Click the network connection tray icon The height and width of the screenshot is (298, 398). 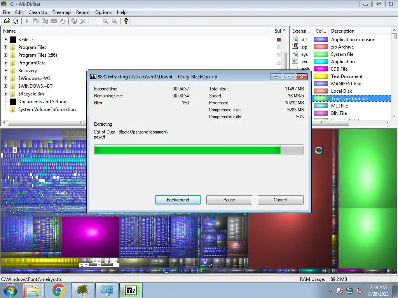click(x=349, y=291)
